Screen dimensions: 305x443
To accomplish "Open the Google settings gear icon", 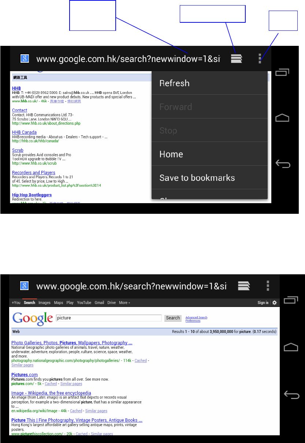I will (274, 303).
